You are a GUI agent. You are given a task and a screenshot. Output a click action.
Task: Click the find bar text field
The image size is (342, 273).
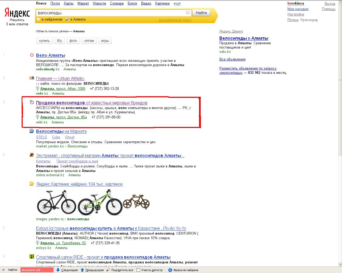[37, 270]
